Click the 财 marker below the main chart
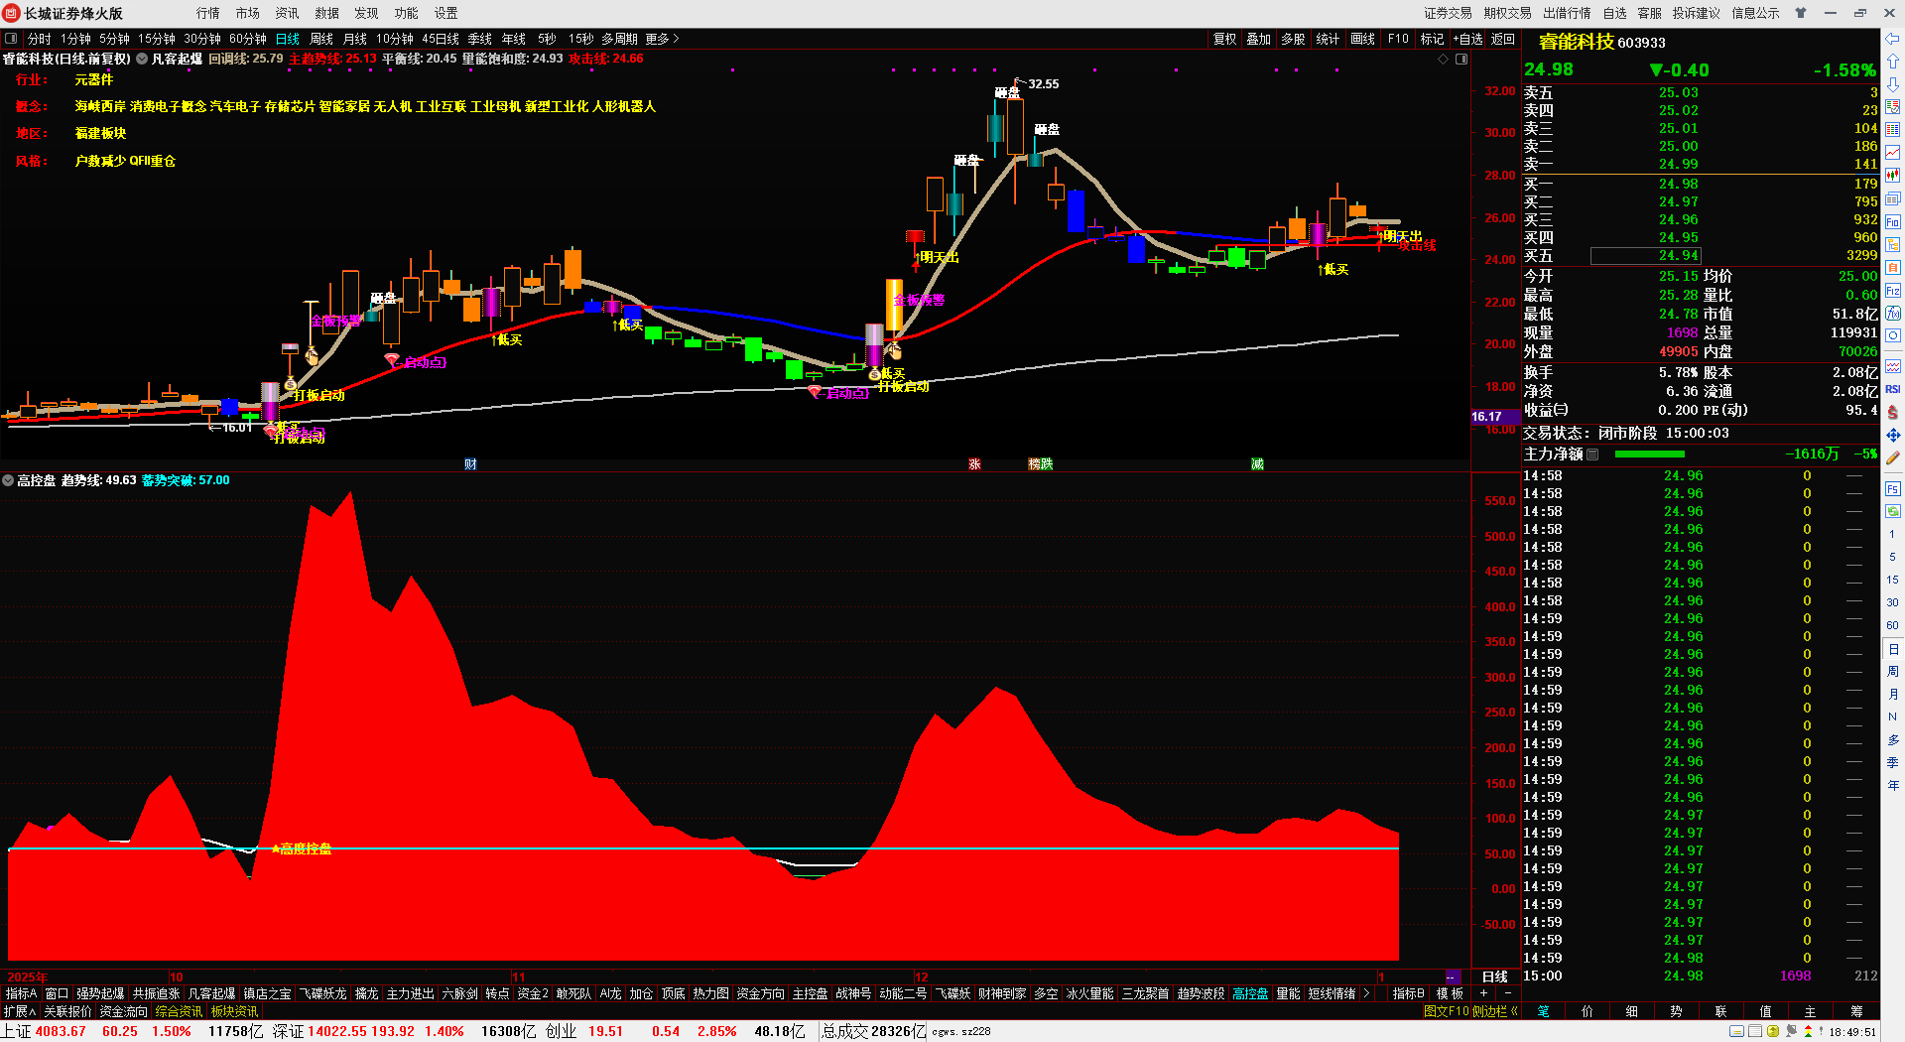 (470, 464)
